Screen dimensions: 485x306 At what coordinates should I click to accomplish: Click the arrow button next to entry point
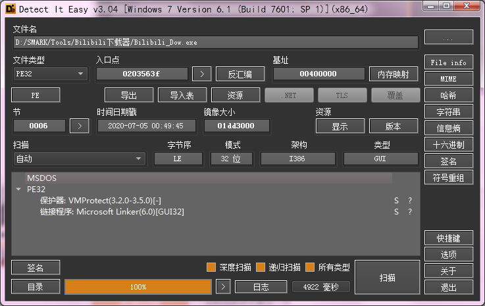point(201,74)
